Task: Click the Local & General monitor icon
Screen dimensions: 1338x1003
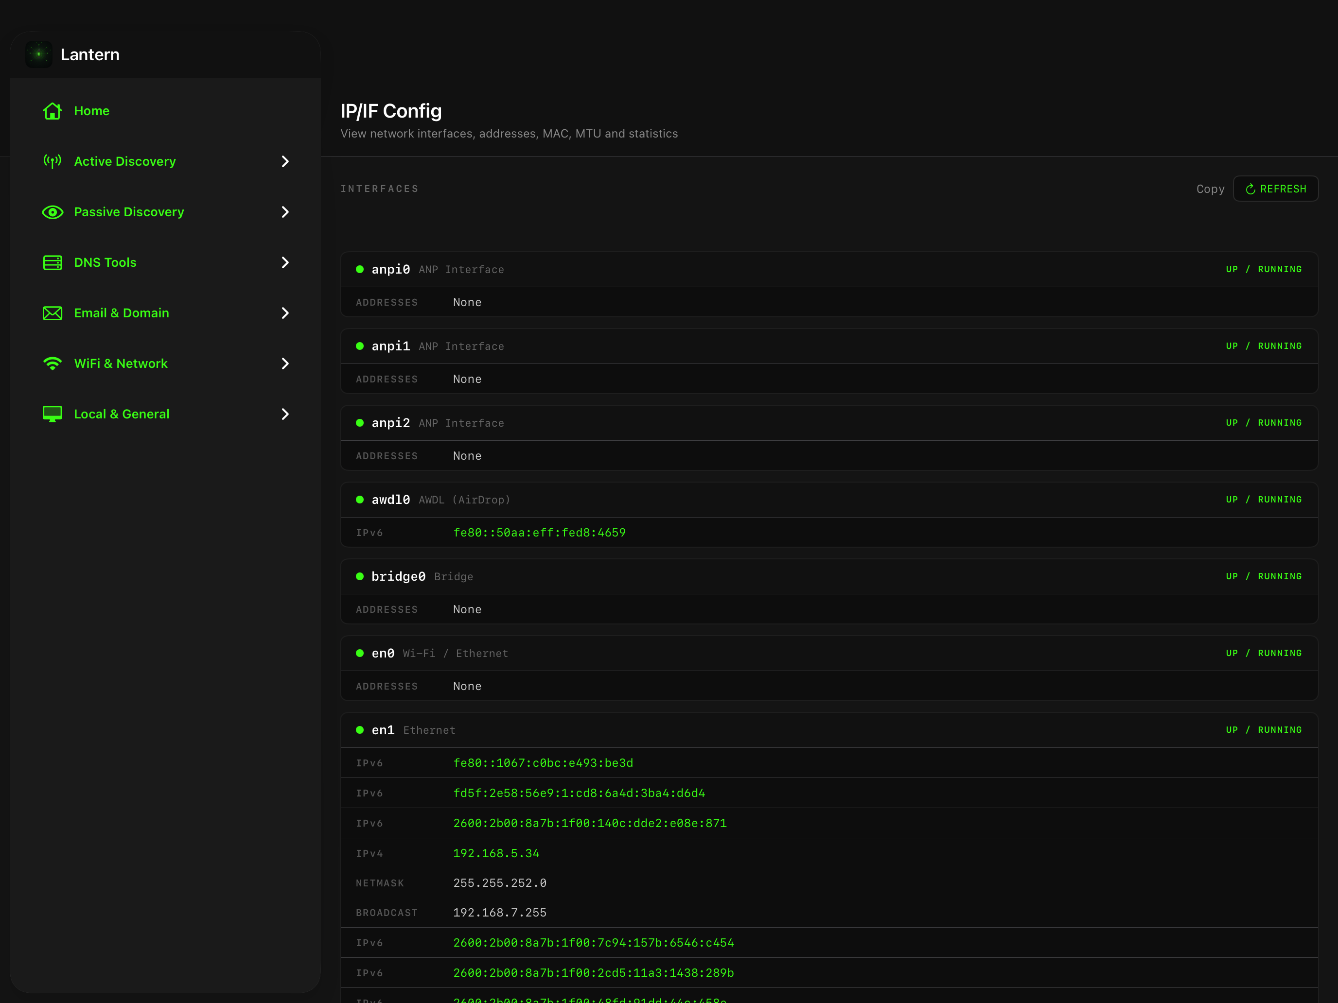Action: [53, 414]
